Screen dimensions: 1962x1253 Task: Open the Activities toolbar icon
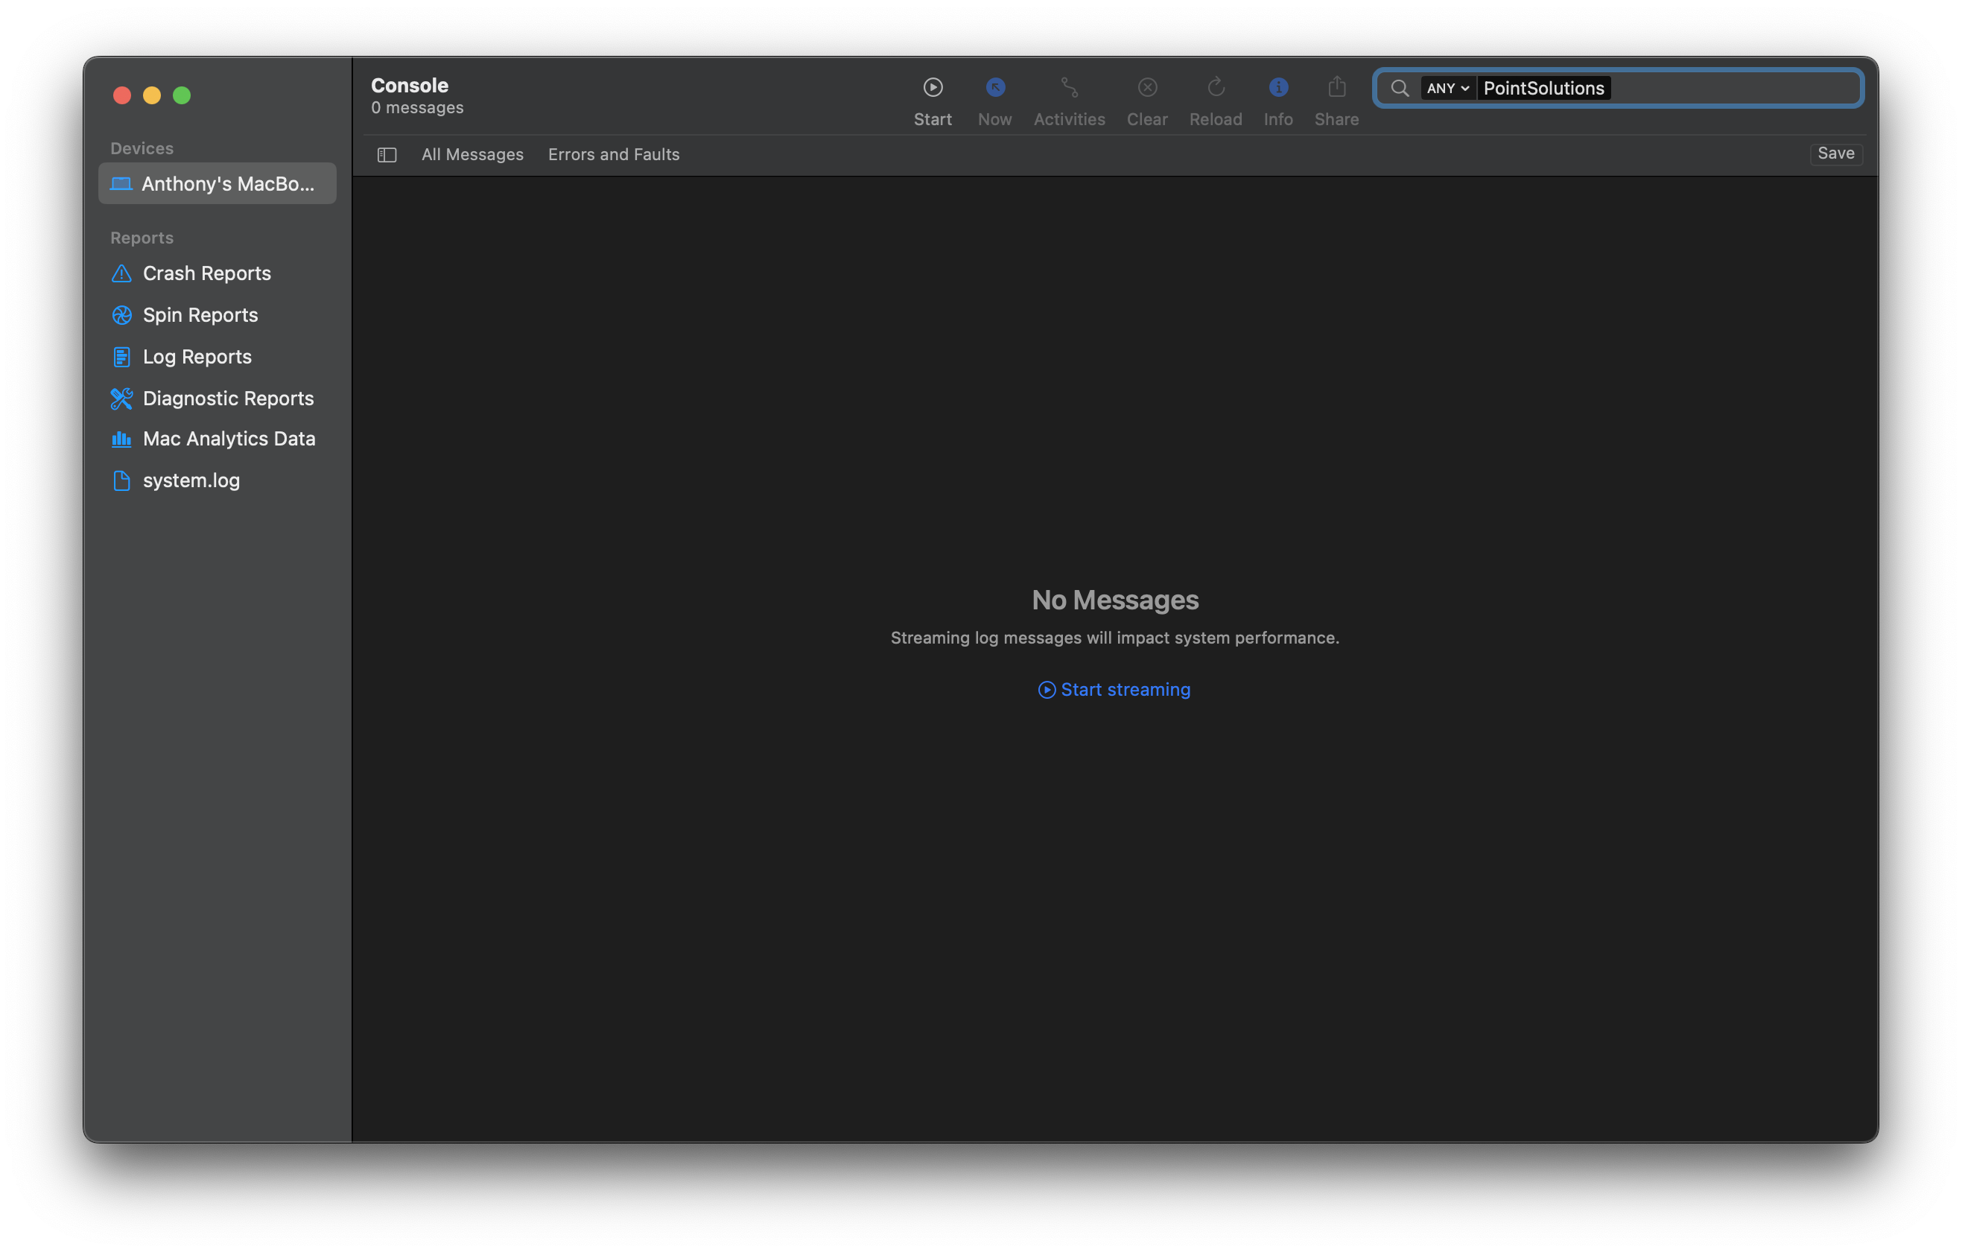click(1069, 87)
